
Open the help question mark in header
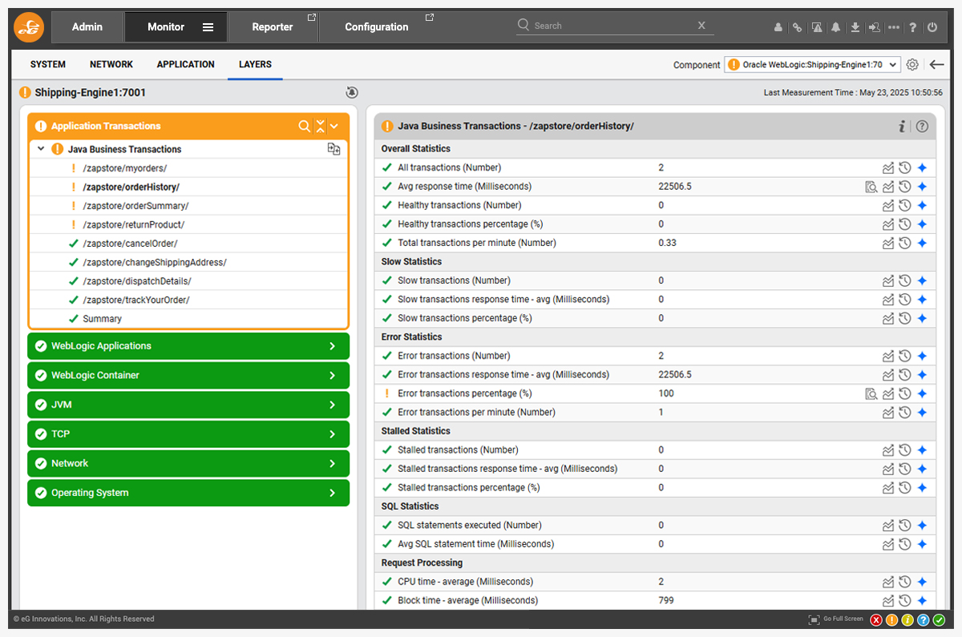coord(913,27)
